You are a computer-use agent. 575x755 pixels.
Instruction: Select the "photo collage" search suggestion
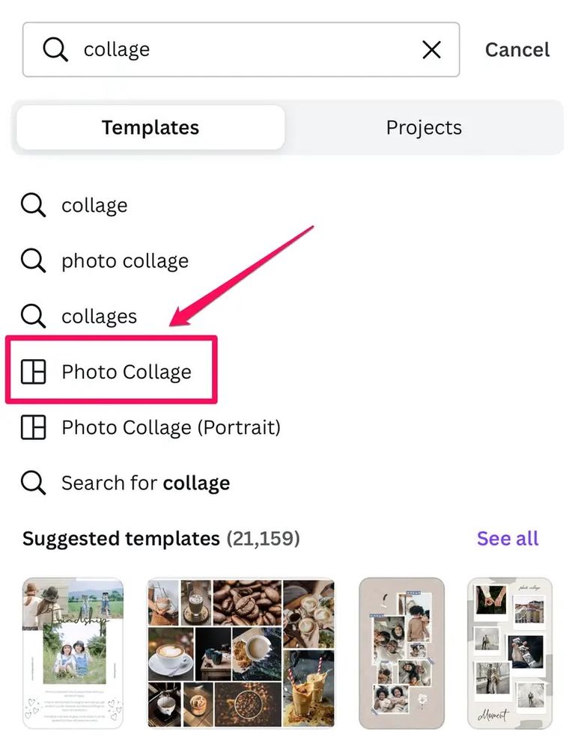click(125, 260)
